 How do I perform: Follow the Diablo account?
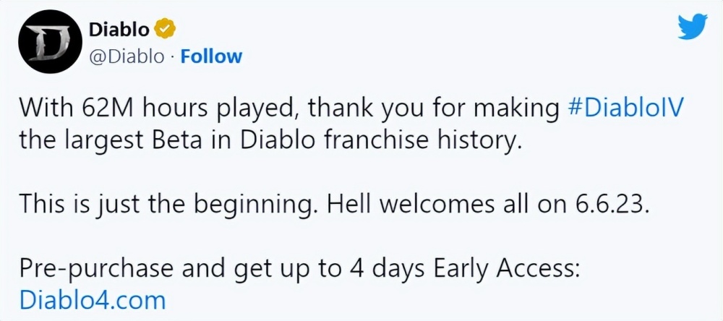211,56
